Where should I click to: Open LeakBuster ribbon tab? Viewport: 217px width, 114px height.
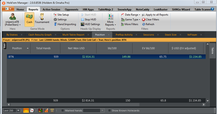pos(161,10)
